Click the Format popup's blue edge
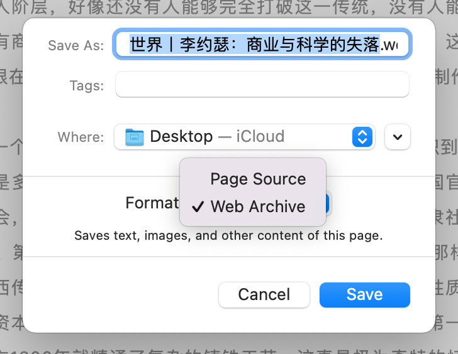The height and width of the screenshot is (354, 458). (328, 203)
